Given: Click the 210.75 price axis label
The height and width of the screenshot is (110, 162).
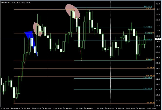Looking at the screenshot, I should (x=158, y=36).
